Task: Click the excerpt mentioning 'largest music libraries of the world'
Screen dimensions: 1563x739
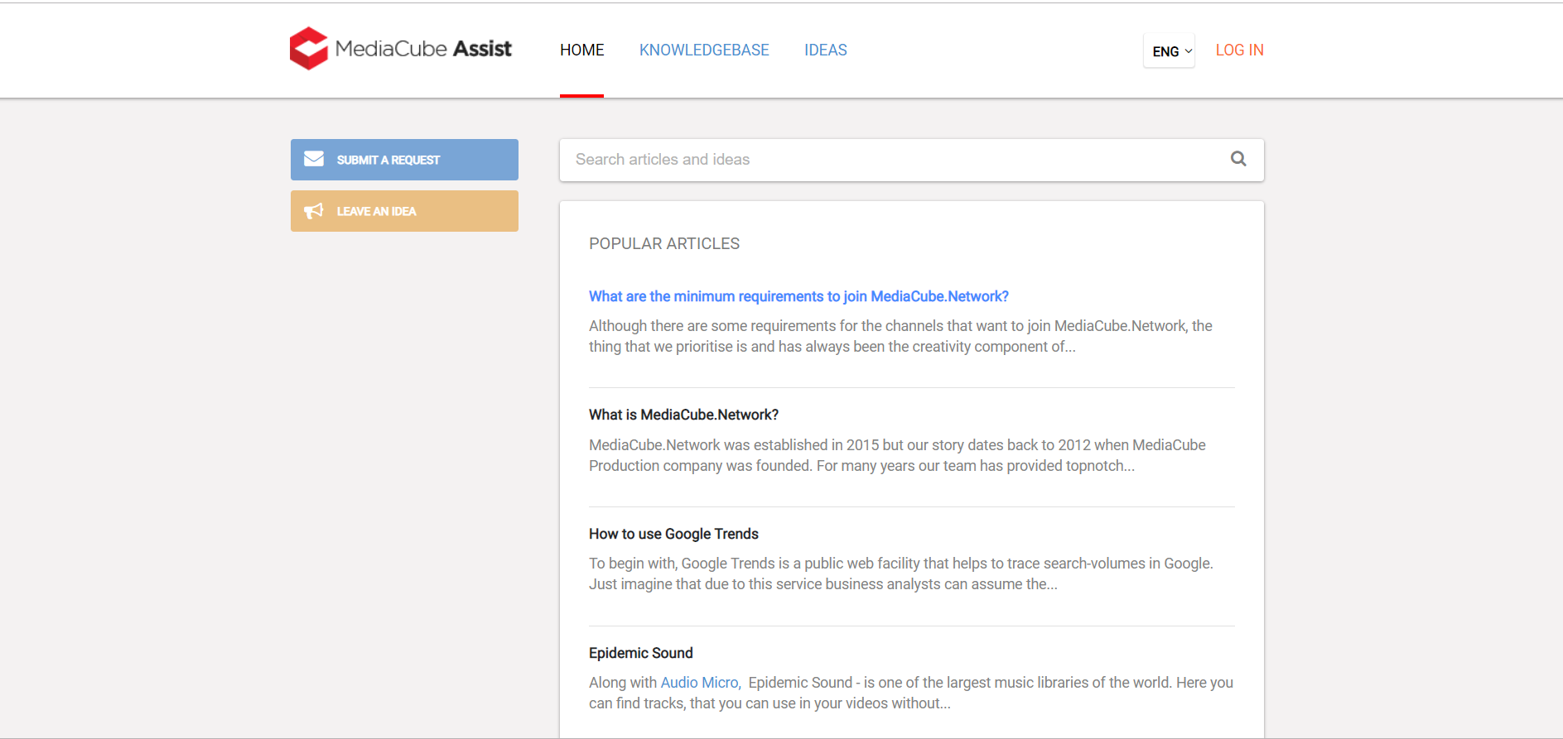Action: point(911,693)
